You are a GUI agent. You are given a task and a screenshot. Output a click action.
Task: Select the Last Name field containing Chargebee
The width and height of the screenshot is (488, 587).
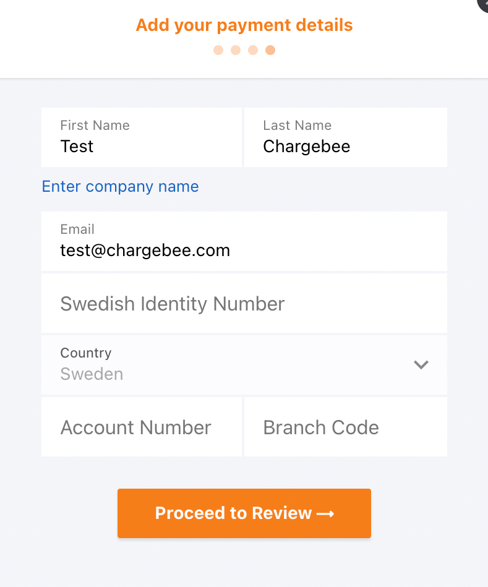345,147
